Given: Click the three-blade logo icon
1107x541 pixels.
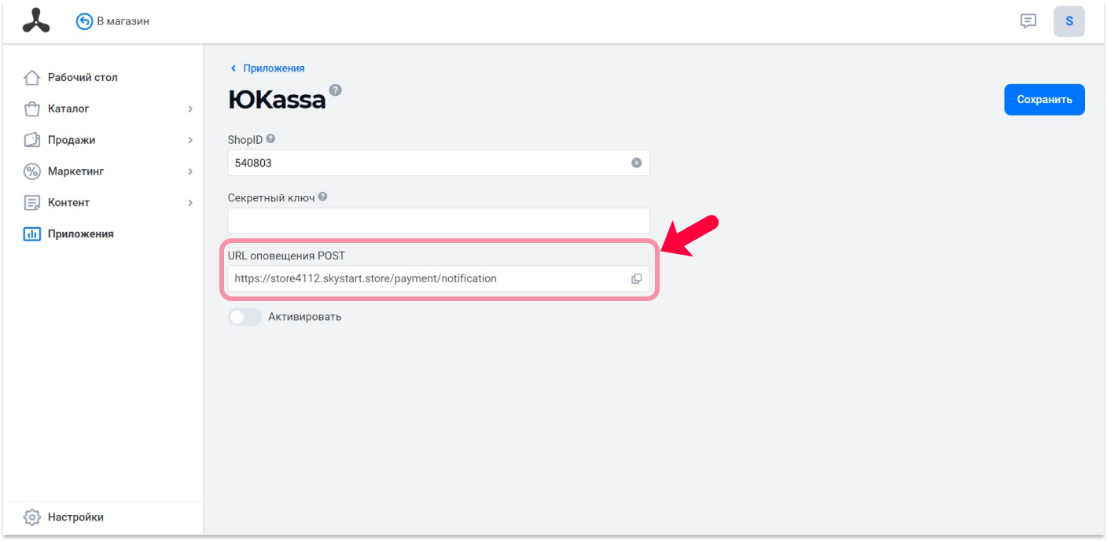Looking at the screenshot, I should (x=36, y=21).
